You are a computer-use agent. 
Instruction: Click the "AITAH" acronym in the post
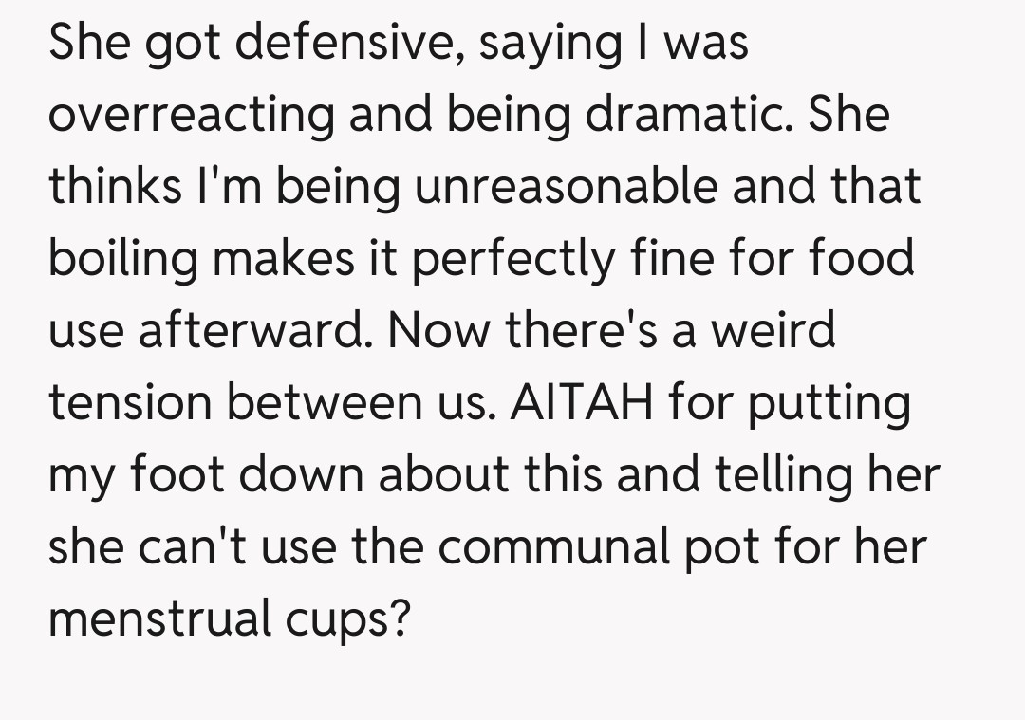pos(583,402)
